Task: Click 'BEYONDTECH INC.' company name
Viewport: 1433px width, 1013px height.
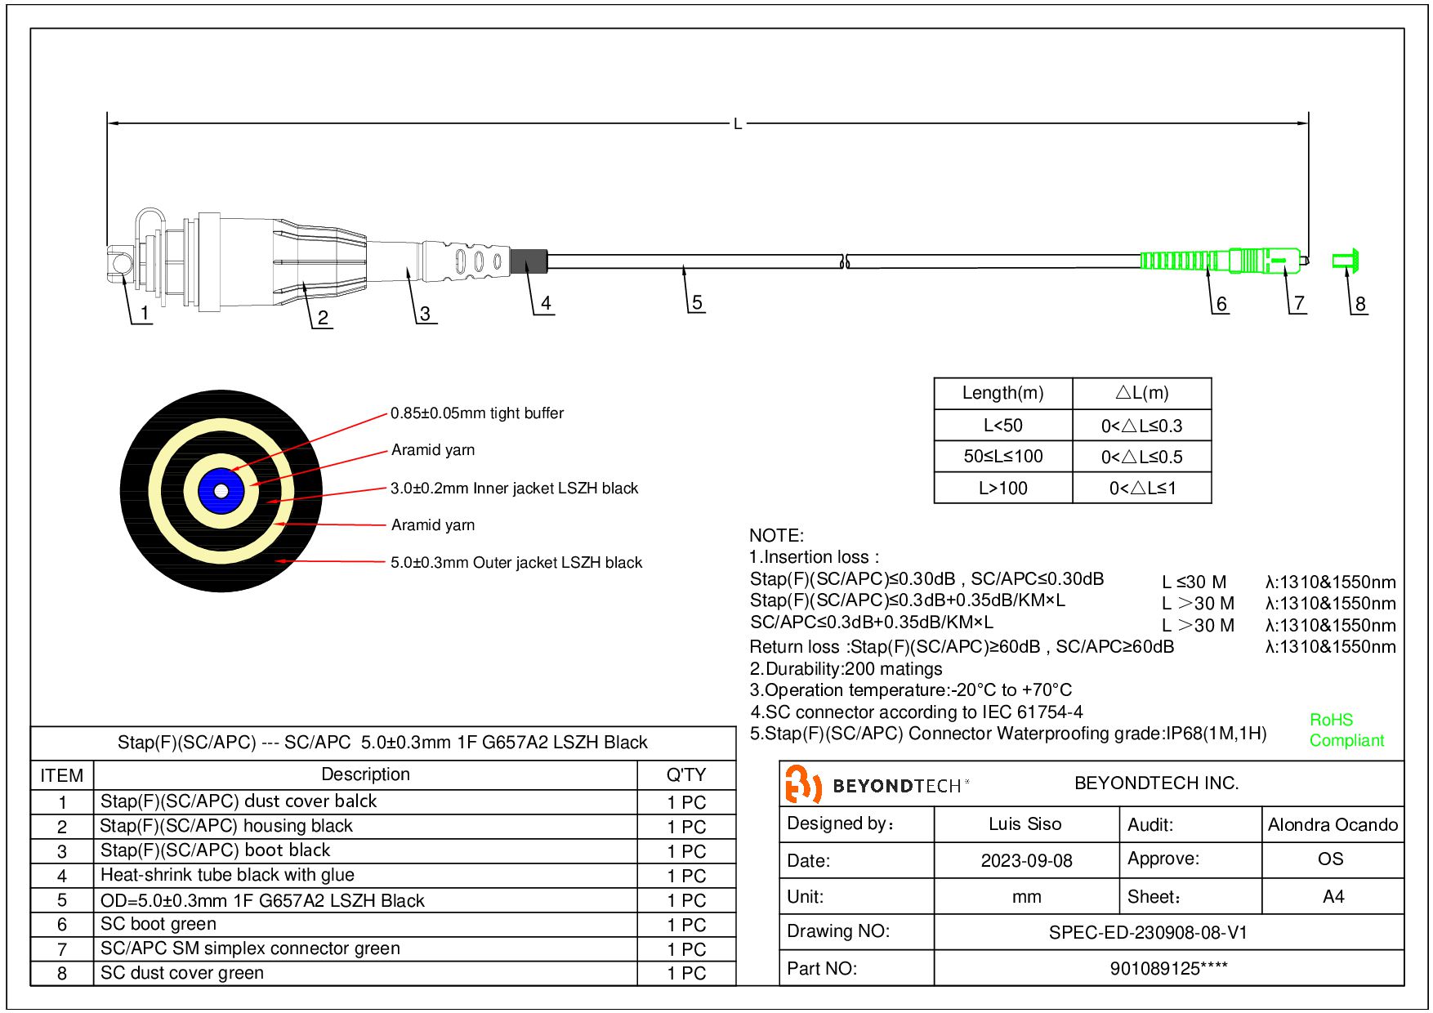Action: [1157, 783]
